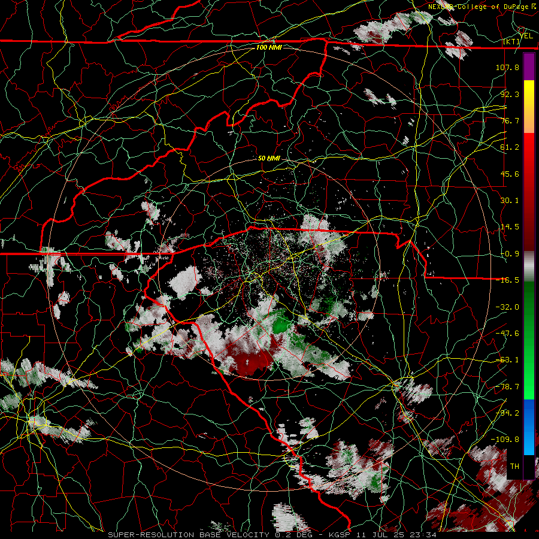Select the 30.1 velocity scale value
This screenshot has width=539, height=539.
click(510, 201)
